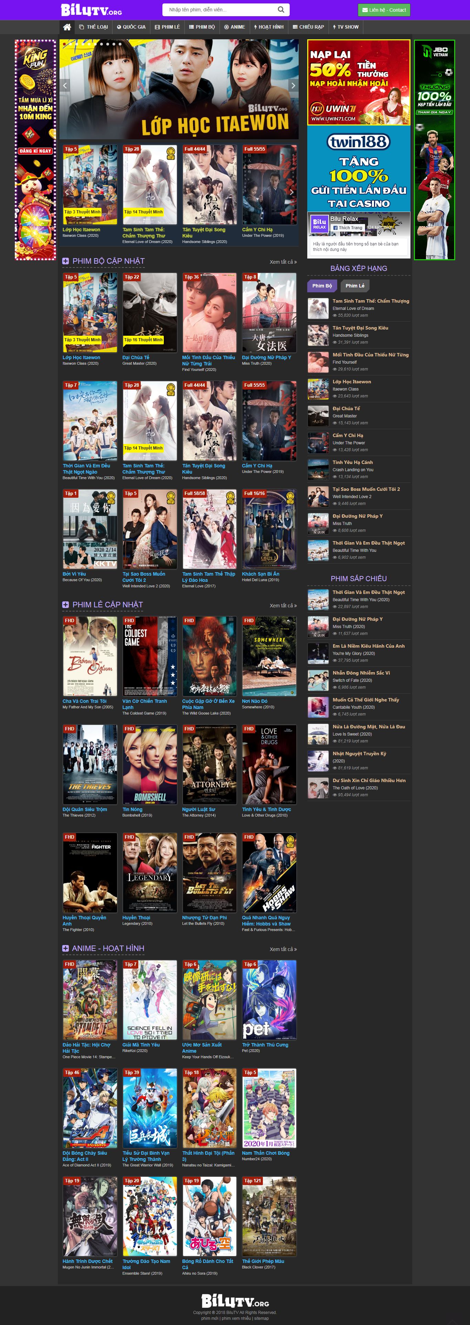Open the home icon in navigation bar
Screen dimensions: 470x1325
point(67,27)
